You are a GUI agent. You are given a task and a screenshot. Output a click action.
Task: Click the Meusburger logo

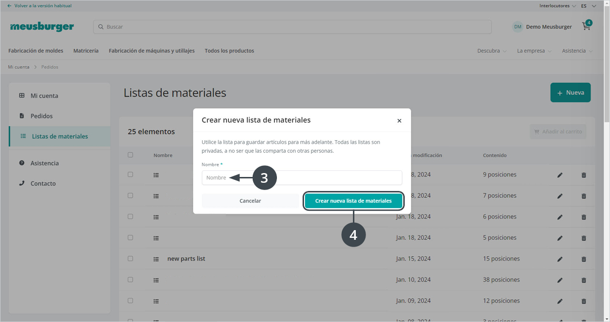tap(42, 27)
